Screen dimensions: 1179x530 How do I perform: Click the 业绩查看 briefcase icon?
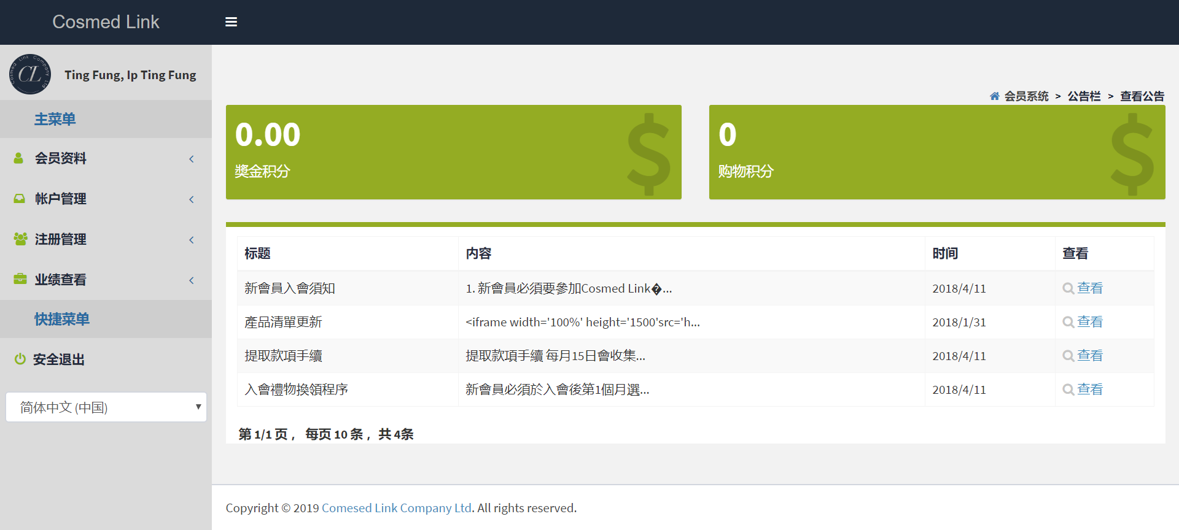20,279
